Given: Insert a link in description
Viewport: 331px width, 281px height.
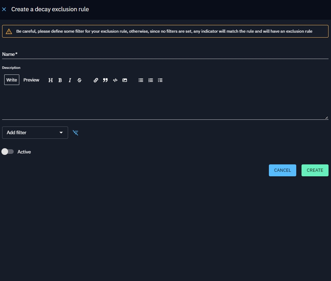Looking at the screenshot, I should [96, 80].
